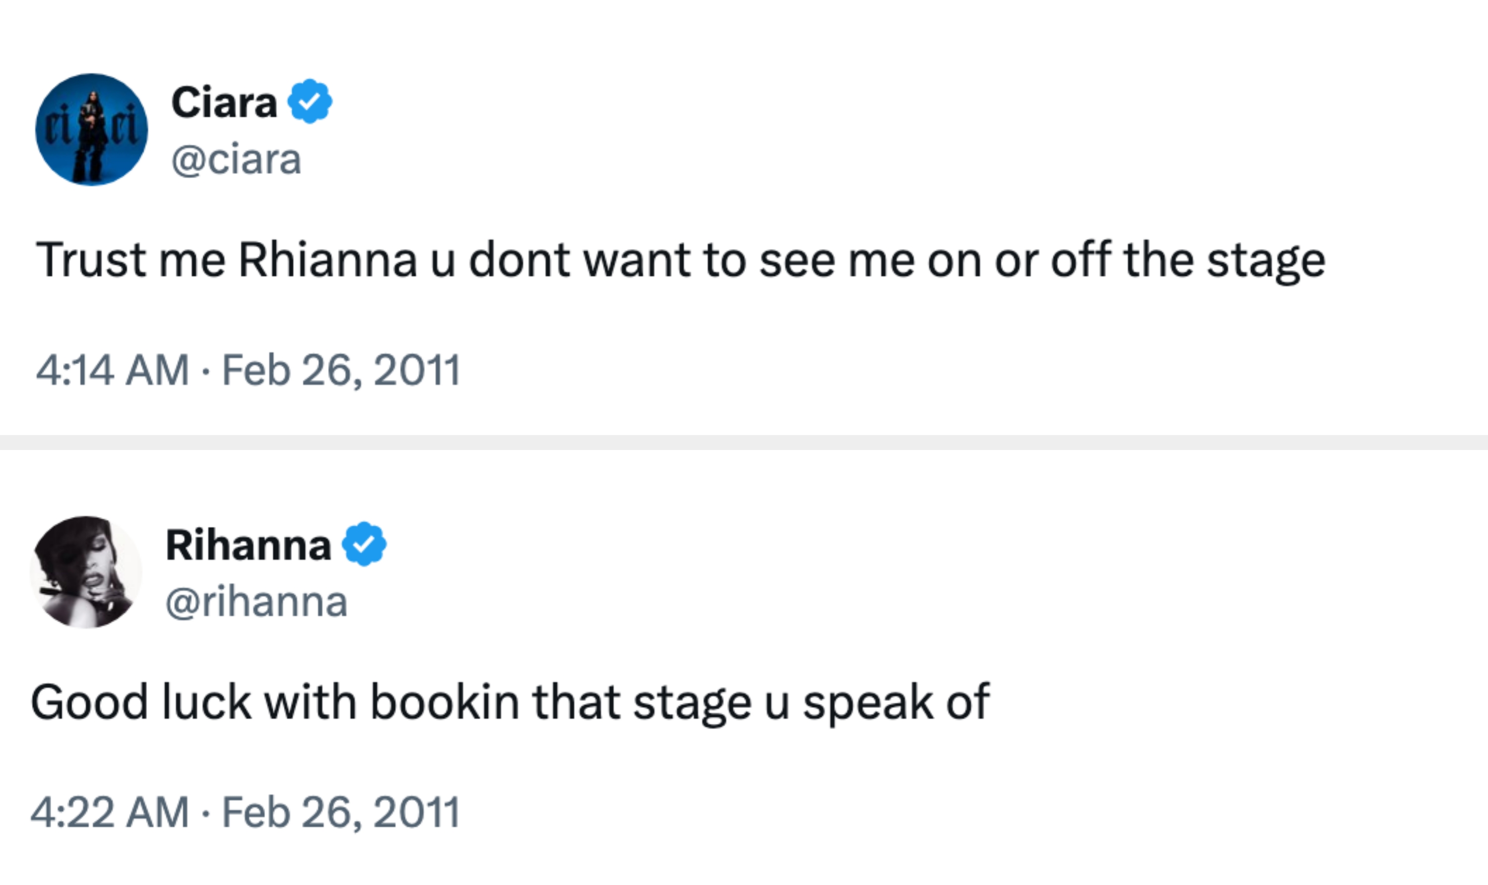Click the verified badge next to Rihanna
Screen dimensions: 1488x885
tap(364, 544)
